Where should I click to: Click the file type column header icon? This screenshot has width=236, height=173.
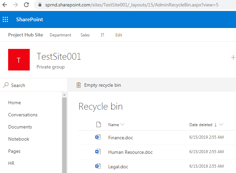(98, 124)
